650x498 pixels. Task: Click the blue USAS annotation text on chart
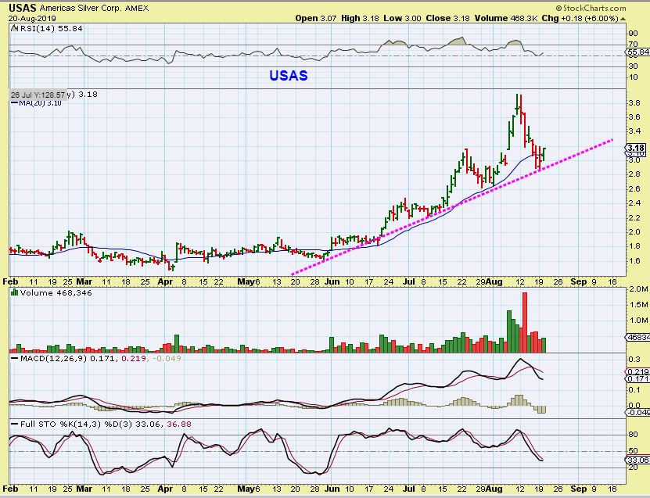pyautogui.click(x=289, y=75)
